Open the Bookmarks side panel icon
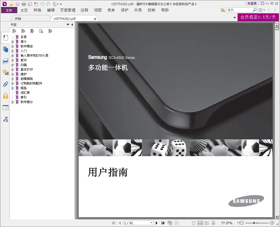280x227 pixels. pyautogui.click(x=5, y=38)
